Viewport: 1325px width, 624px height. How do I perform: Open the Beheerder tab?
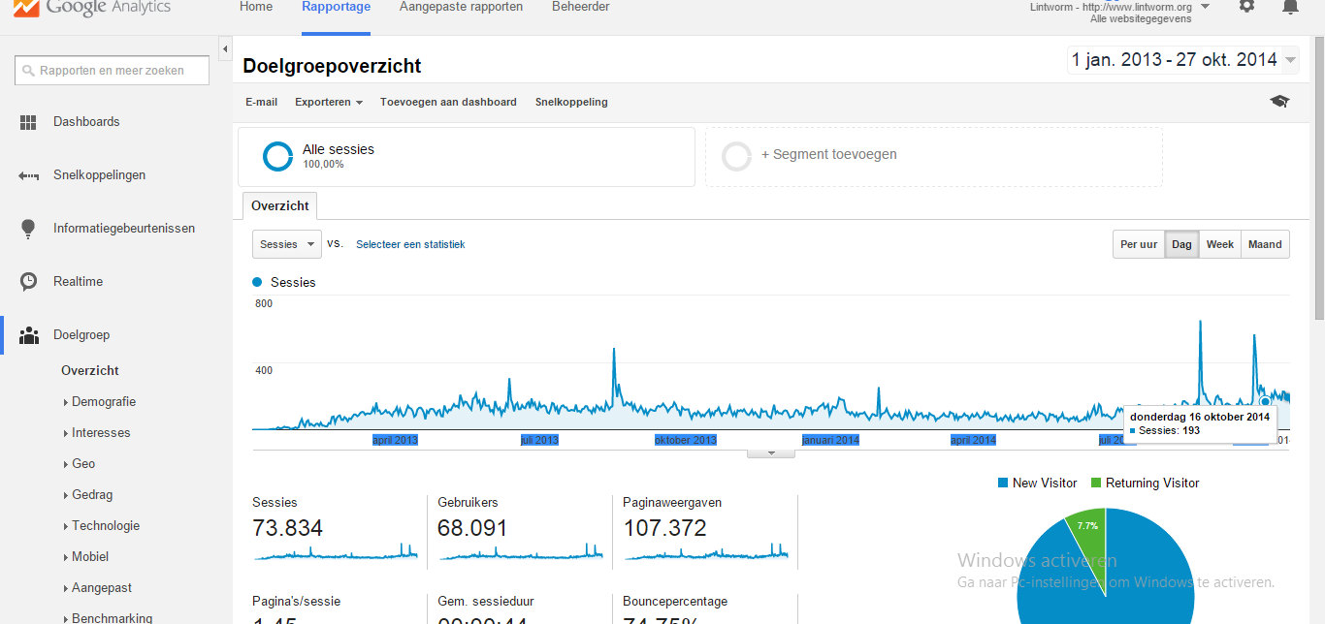581,7
